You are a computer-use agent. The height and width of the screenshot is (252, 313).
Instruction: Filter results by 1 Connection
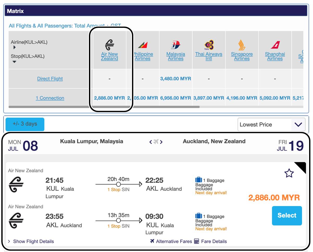coord(50,98)
